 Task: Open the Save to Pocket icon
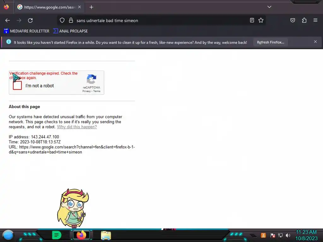coord(293,20)
